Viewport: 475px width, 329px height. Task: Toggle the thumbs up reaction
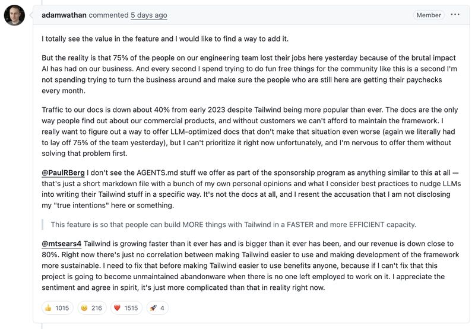[x=57, y=308]
